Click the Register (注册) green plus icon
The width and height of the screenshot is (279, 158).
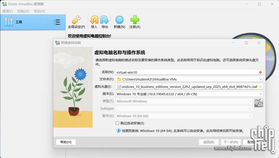click(135, 20)
